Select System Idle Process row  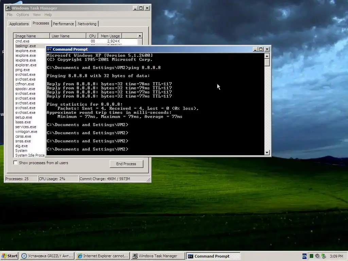click(30, 155)
